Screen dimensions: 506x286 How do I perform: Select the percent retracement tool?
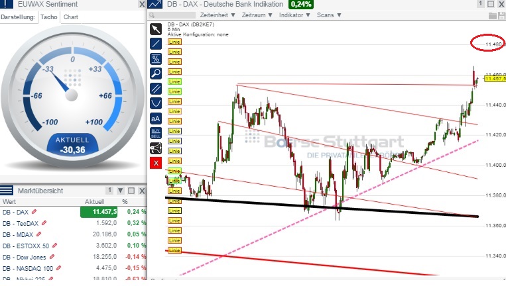[x=156, y=59]
